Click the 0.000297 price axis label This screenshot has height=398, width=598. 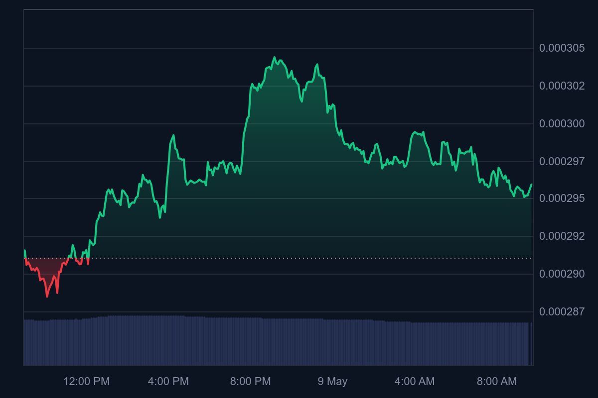pyautogui.click(x=562, y=162)
